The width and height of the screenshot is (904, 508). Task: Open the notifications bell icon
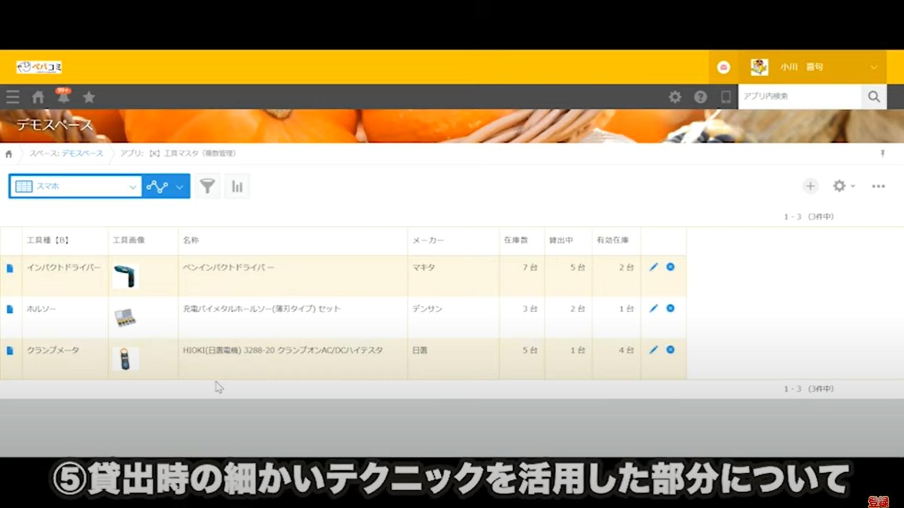[x=64, y=97]
